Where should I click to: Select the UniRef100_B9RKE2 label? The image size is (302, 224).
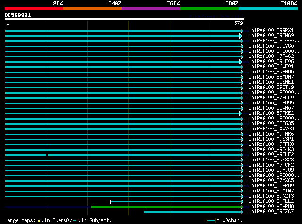tap(271, 113)
